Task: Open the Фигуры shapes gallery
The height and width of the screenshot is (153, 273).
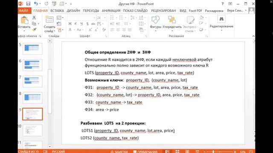Action: pos(155,24)
